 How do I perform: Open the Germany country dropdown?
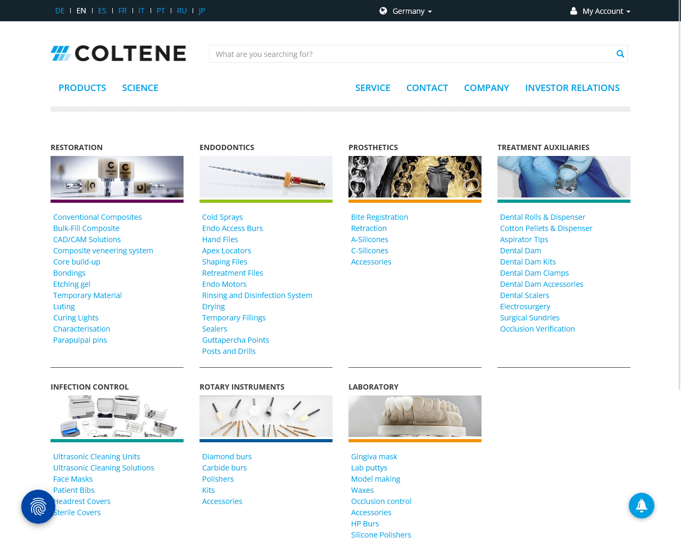pyautogui.click(x=412, y=11)
